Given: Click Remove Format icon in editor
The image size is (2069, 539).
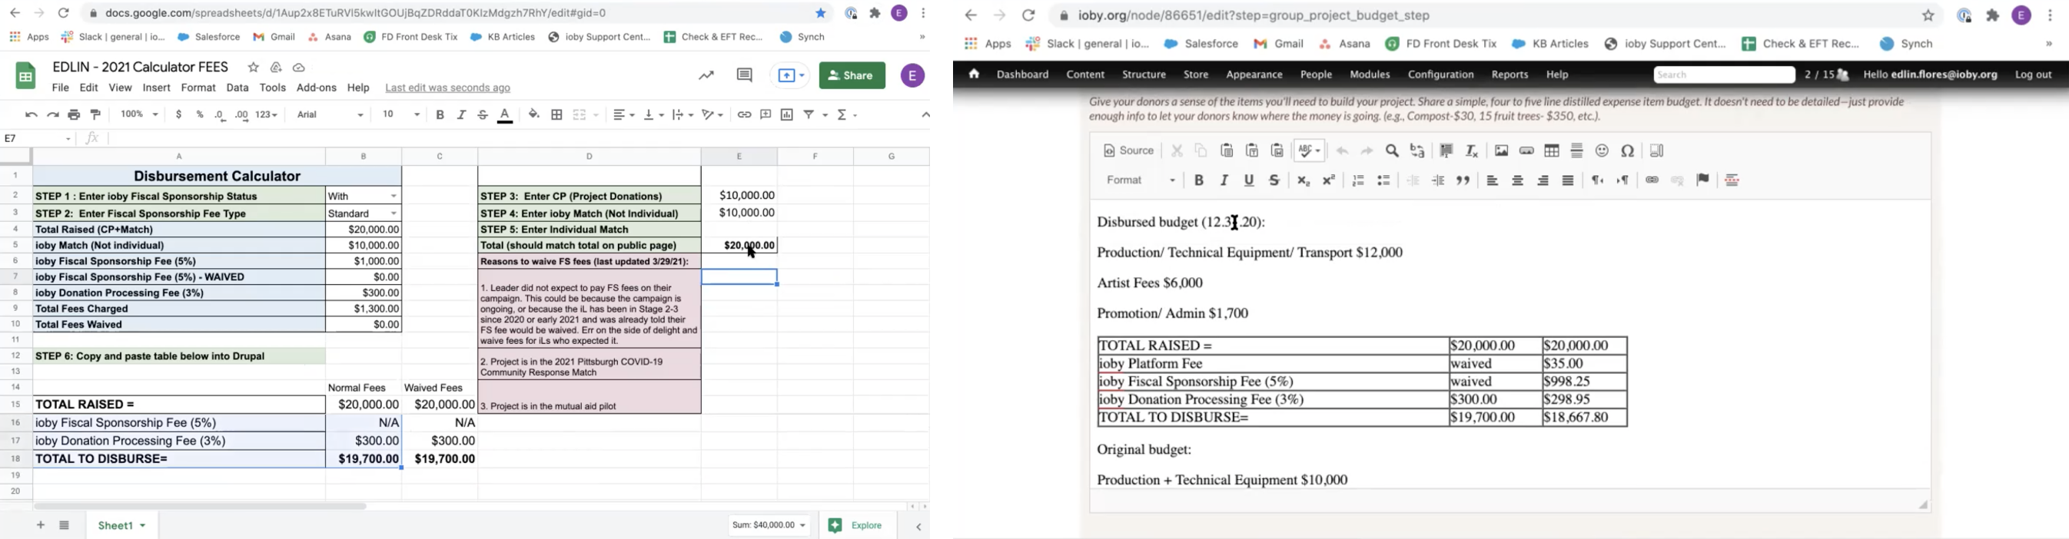Looking at the screenshot, I should pyautogui.click(x=1471, y=150).
